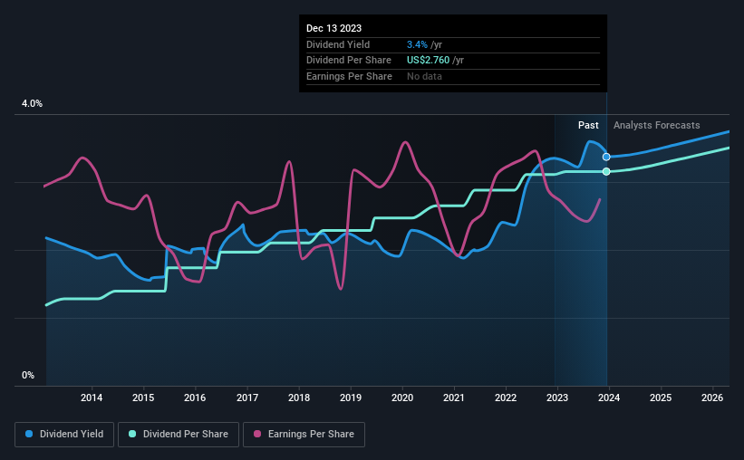Screen dimensions: 744x460
Task: Click the Dec 13 2023 tooltip date
Action: tap(334, 28)
